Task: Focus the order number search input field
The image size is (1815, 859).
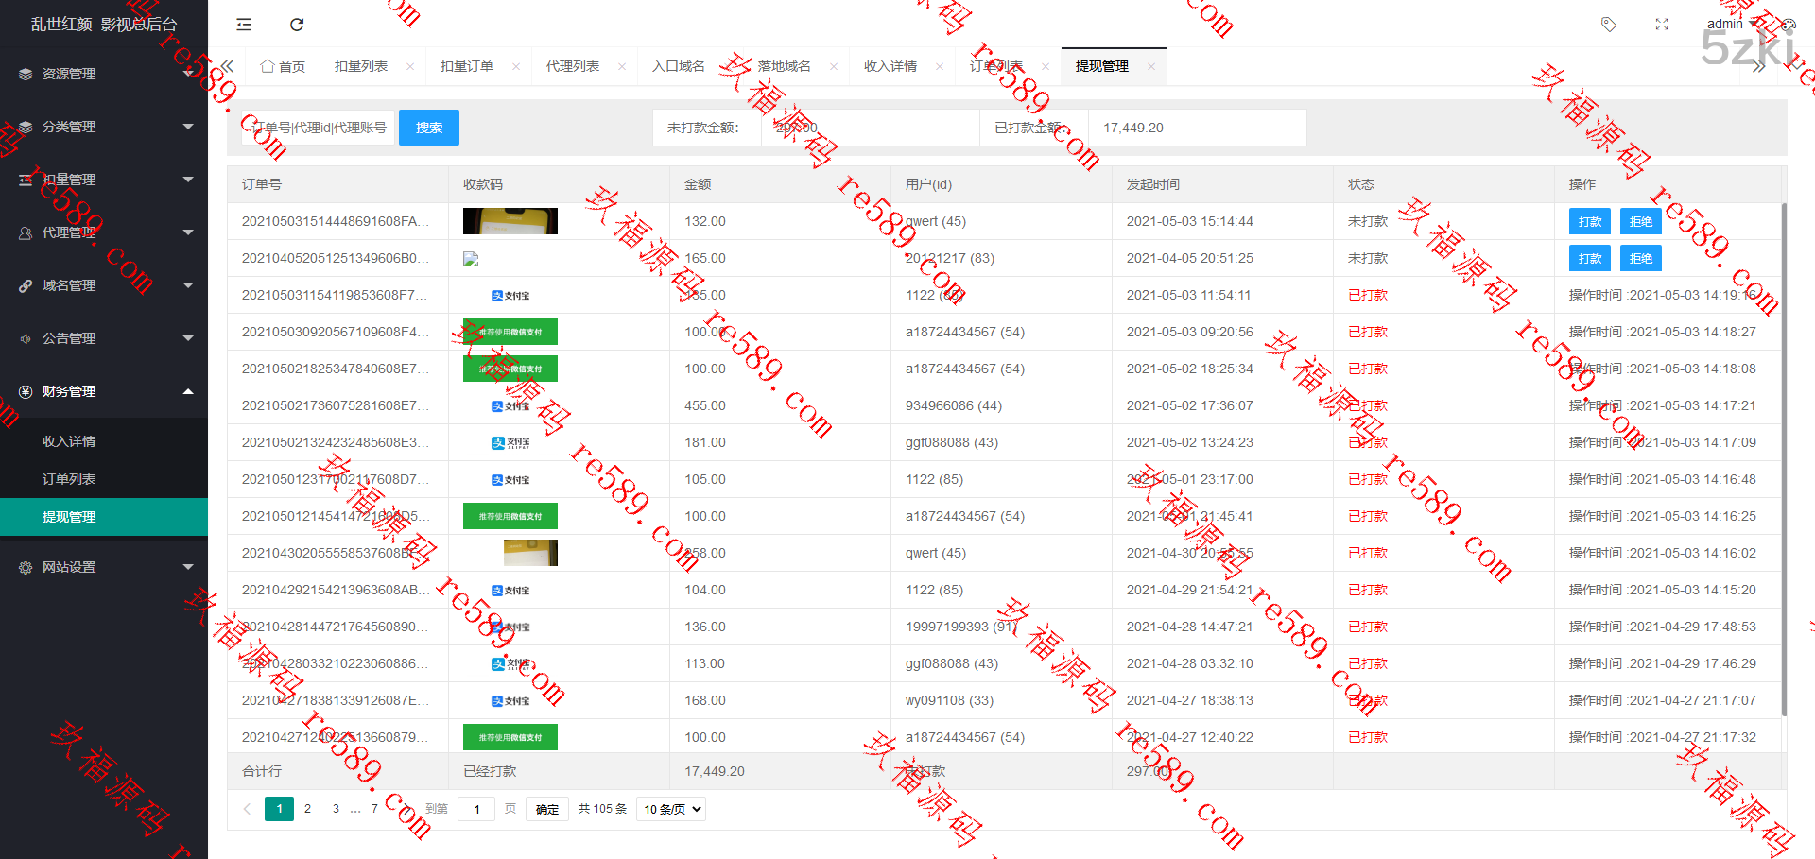Action: click(x=318, y=128)
